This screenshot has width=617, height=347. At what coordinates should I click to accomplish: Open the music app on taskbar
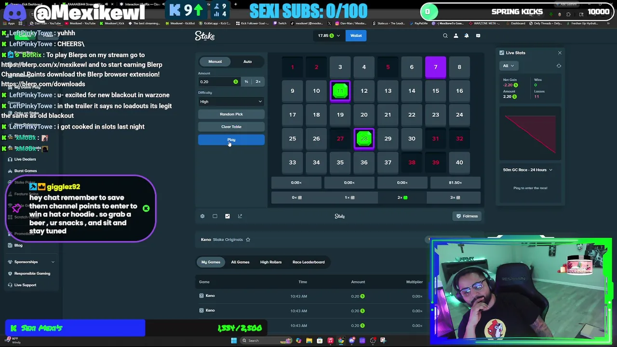tap(330, 341)
